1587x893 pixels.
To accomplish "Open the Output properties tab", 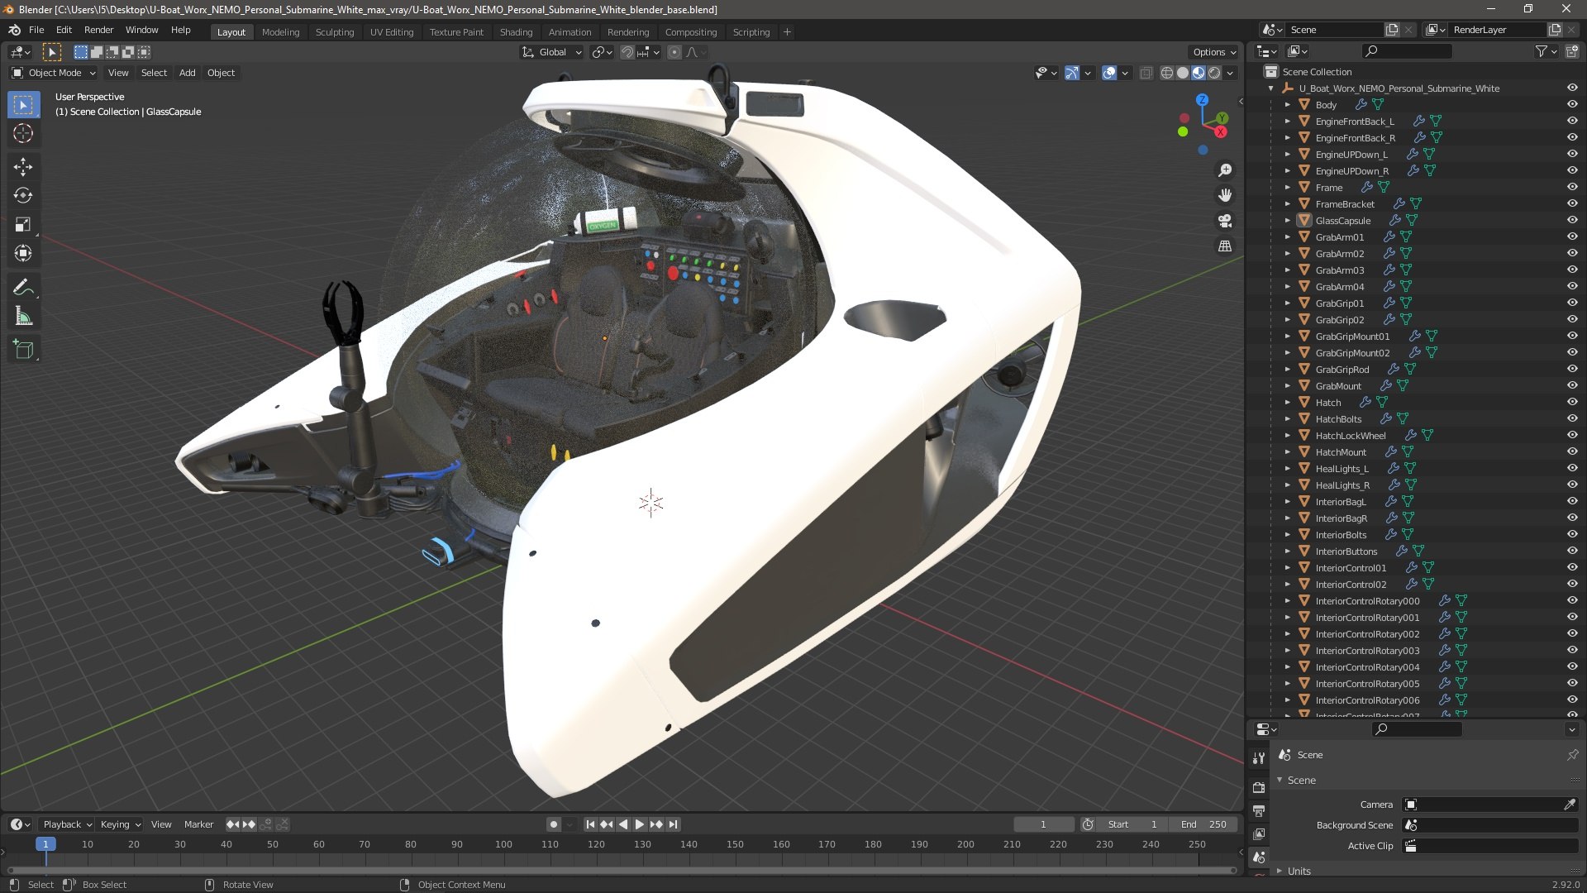I will point(1259,811).
